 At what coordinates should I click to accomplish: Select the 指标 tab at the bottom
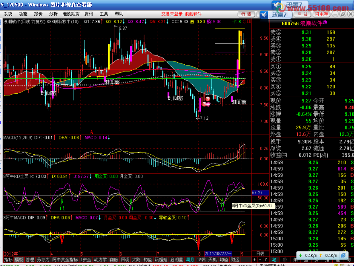coord(8,260)
